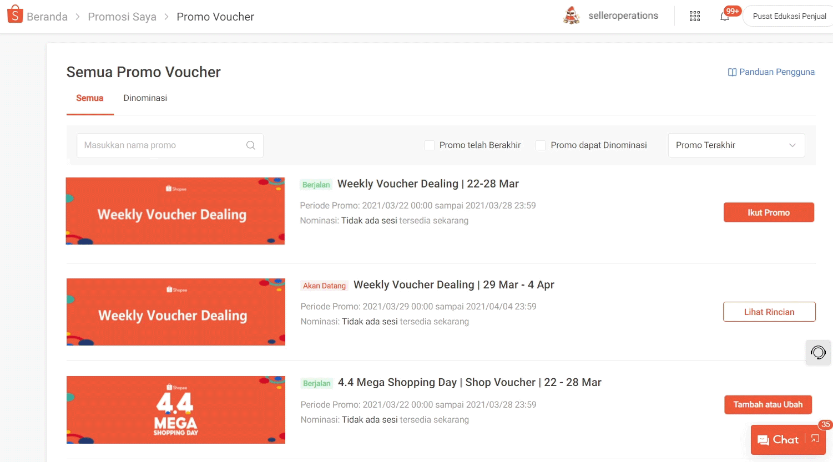Open the notifications bell icon
The height and width of the screenshot is (462, 833).
pos(725,17)
